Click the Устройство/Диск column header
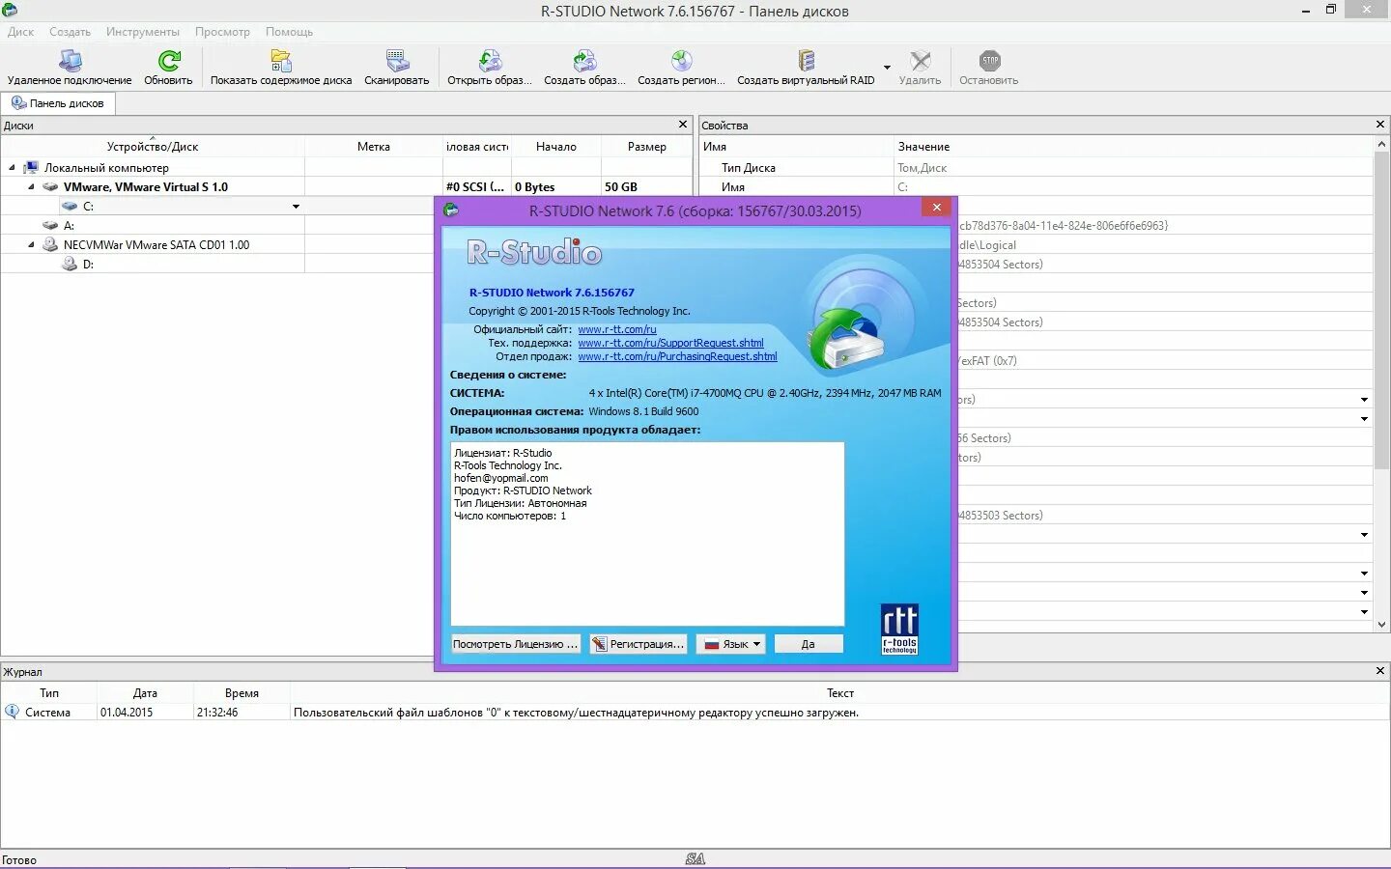The width and height of the screenshot is (1391, 869). tap(153, 147)
